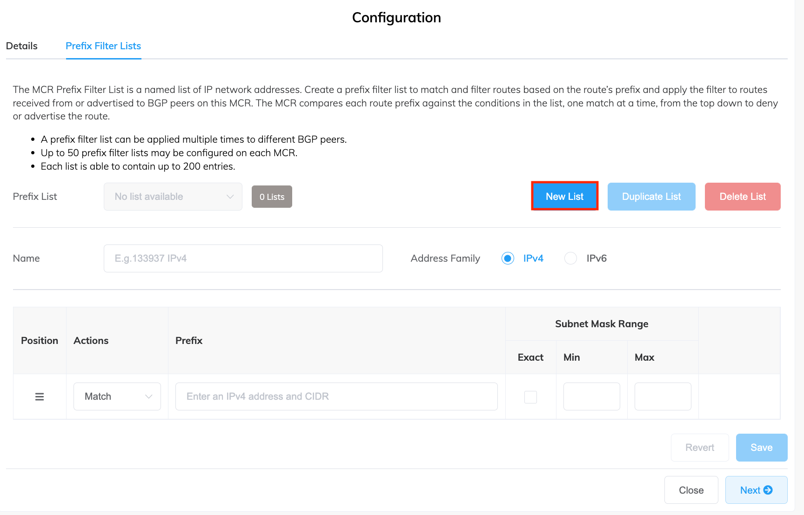Viewport: 804px width, 515px height.
Task: Save the prefix filter list
Action: pos(762,448)
